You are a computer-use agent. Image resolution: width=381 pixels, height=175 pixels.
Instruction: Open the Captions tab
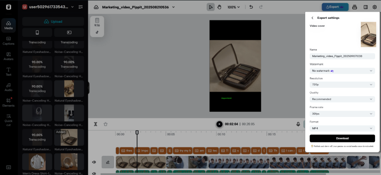[8, 40]
